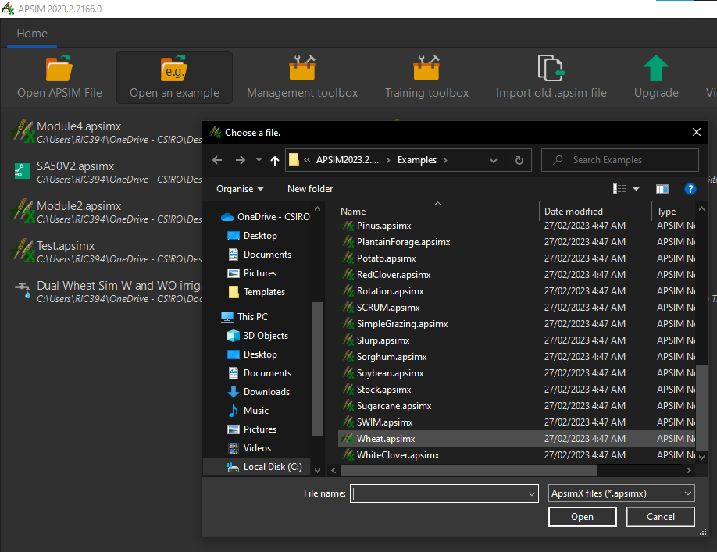Open the Organise dropdown menu
Screen dimensions: 717x552
coord(240,189)
